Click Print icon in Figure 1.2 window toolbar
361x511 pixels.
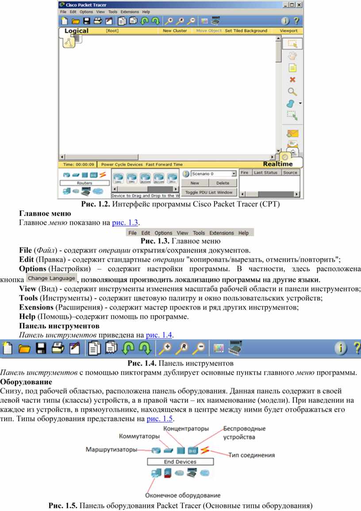(x=98, y=21)
